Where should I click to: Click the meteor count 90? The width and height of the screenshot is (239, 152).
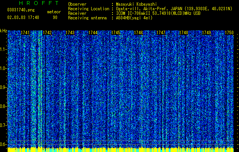[x=55, y=17]
